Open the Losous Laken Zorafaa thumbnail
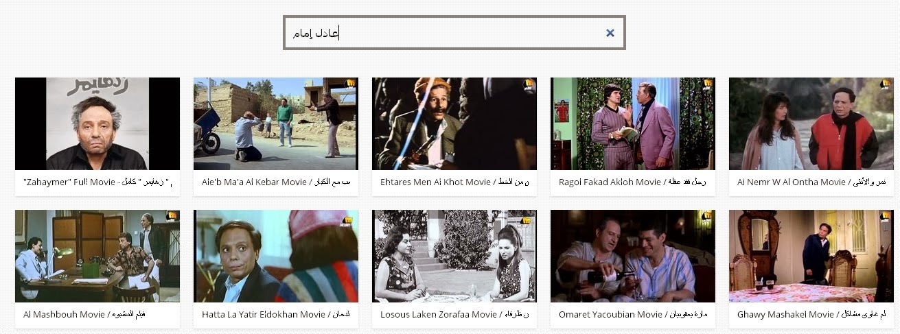900x334 pixels. click(x=454, y=256)
